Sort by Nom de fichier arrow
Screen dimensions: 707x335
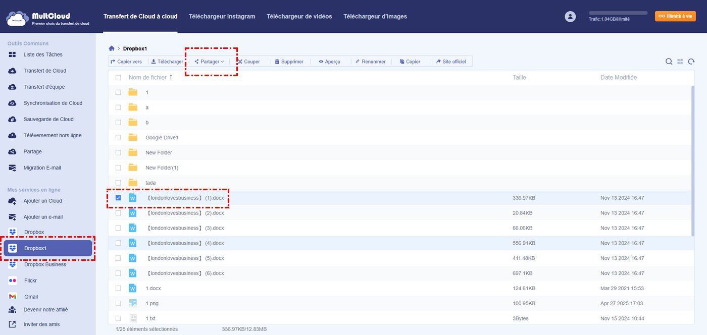point(171,77)
